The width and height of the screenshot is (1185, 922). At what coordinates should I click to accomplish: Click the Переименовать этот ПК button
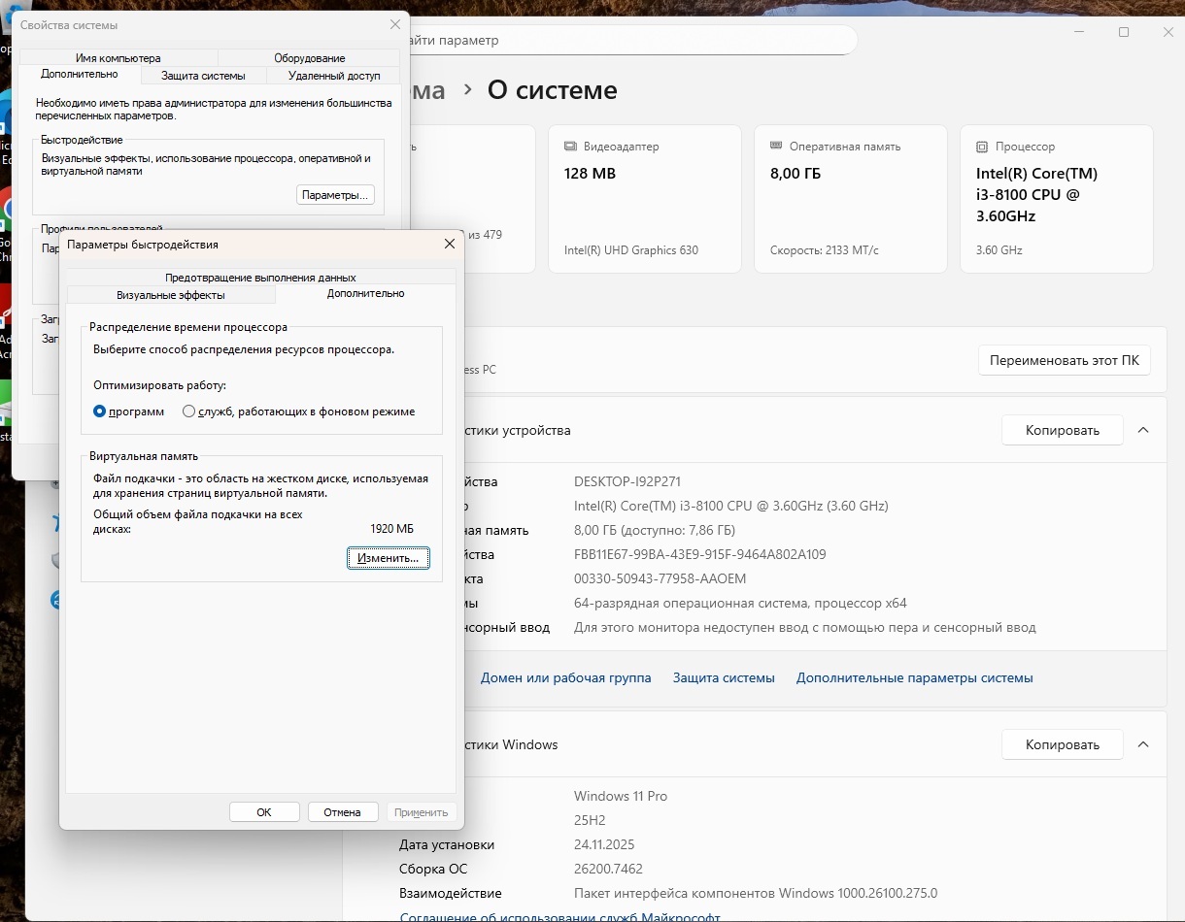point(1064,360)
